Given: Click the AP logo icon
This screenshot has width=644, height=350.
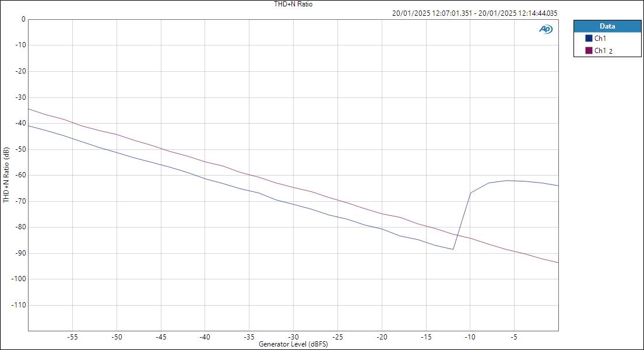Looking at the screenshot, I should [x=544, y=28].
